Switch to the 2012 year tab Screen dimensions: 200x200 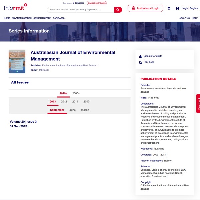[64, 102]
